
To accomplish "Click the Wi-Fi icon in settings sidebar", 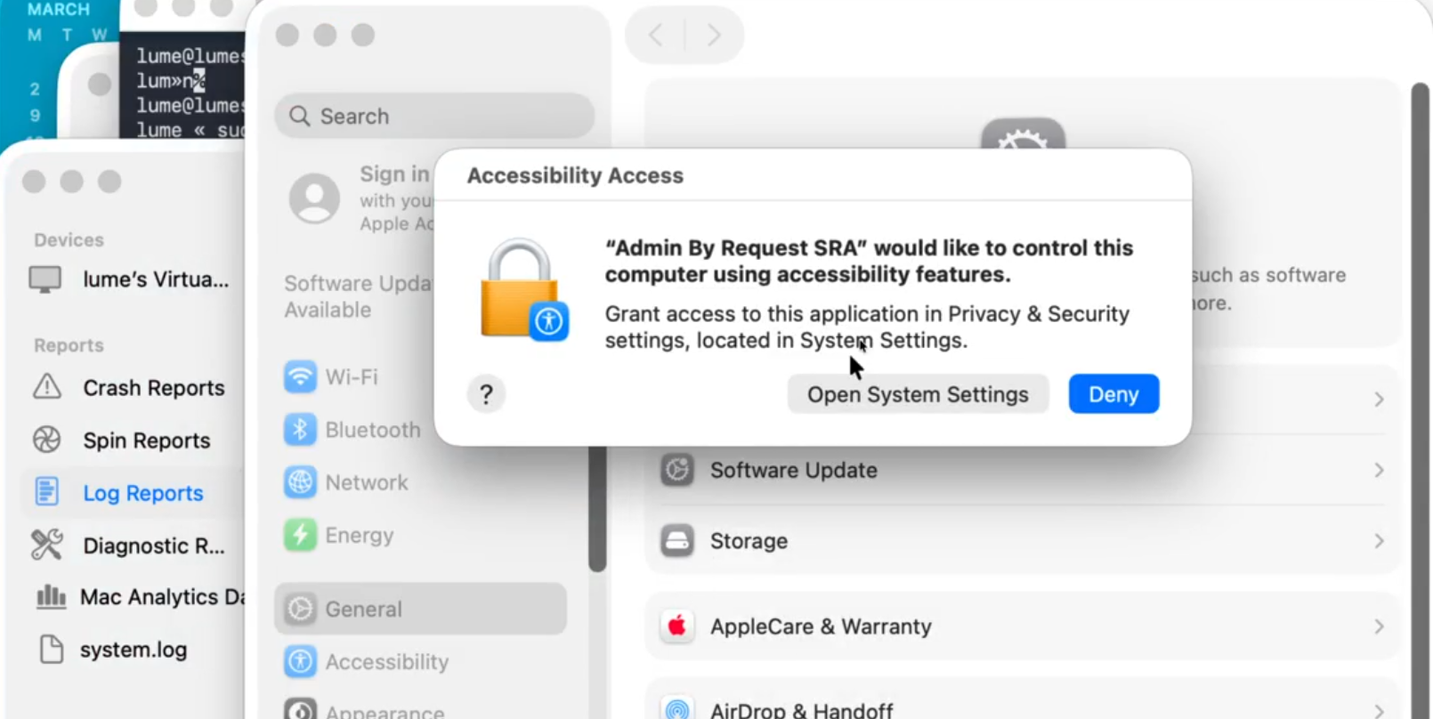I will pyautogui.click(x=300, y=376).
